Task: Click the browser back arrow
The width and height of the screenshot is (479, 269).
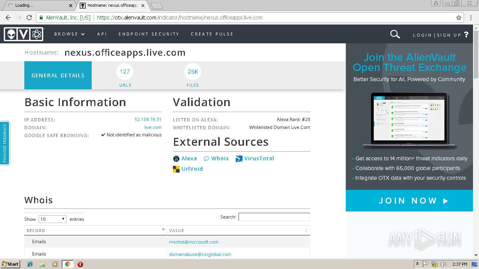Action: coord(8,18)
